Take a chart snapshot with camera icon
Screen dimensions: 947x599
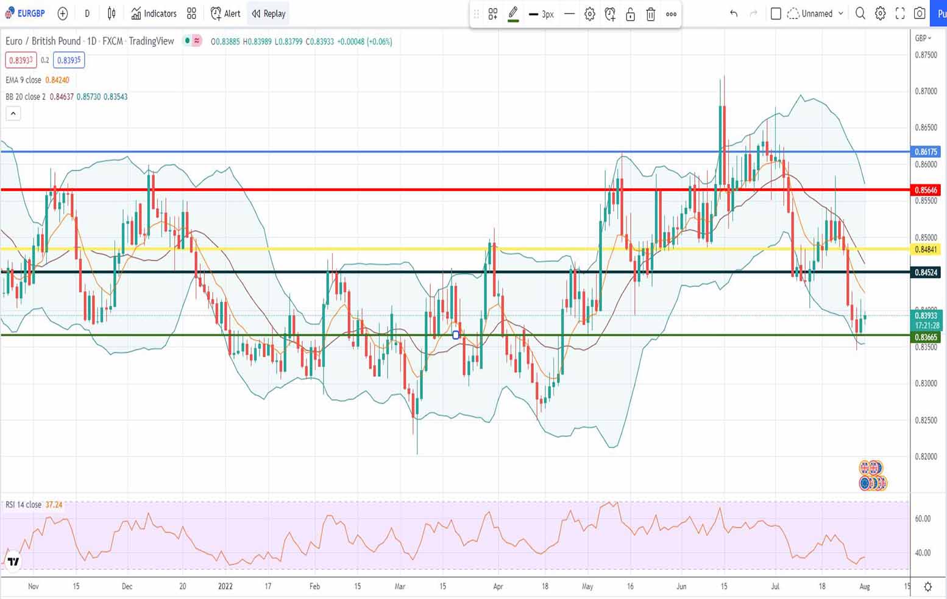[920, 13]
